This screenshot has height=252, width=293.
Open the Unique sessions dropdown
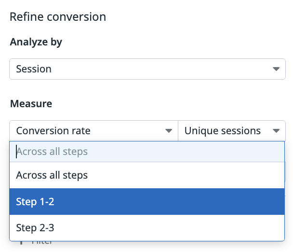[232, 131]
